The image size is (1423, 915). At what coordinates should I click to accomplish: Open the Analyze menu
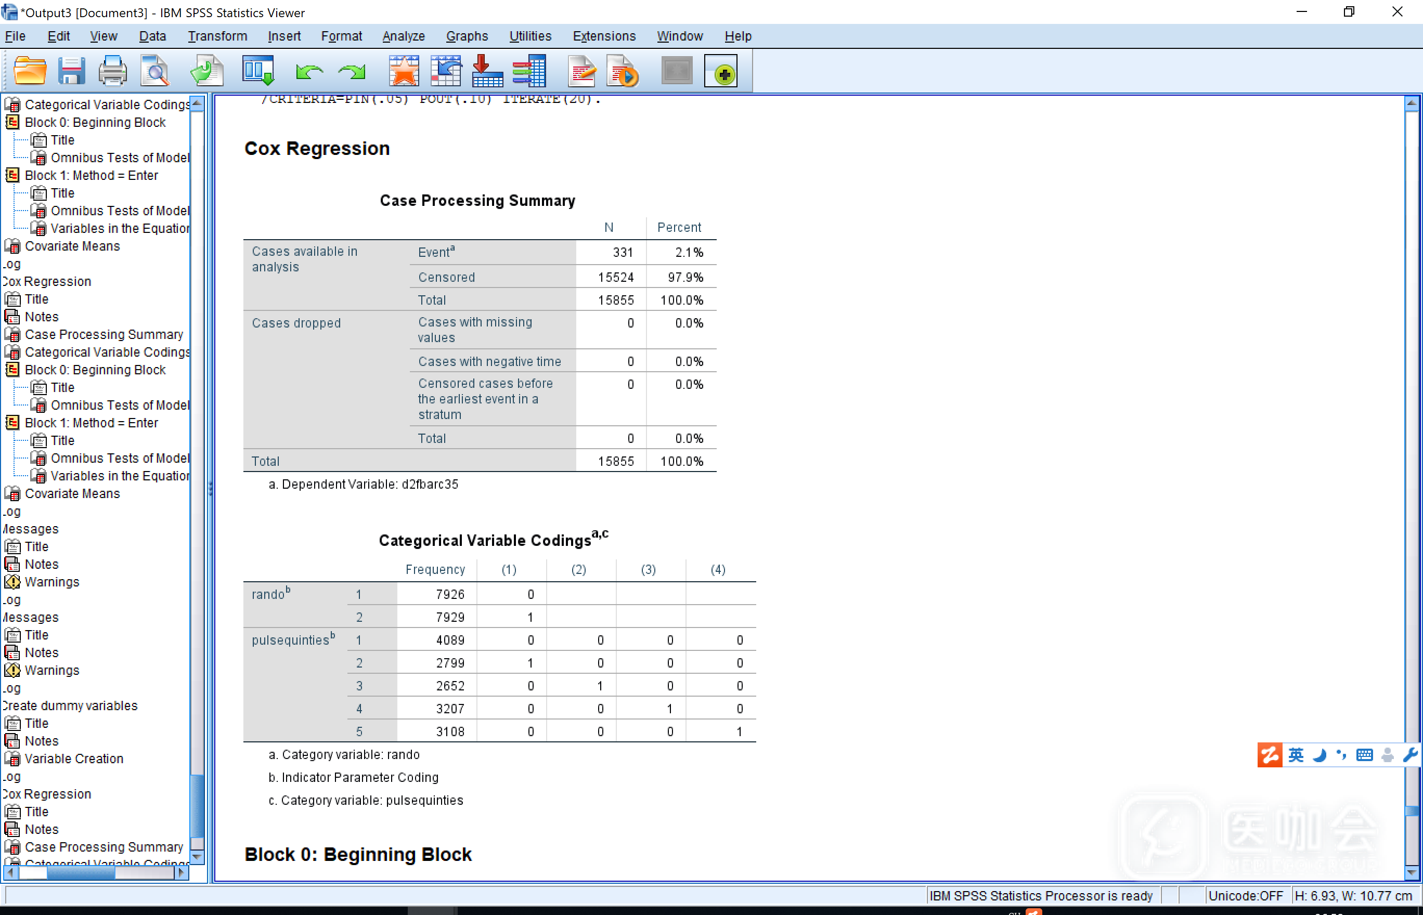pos(403,36)
